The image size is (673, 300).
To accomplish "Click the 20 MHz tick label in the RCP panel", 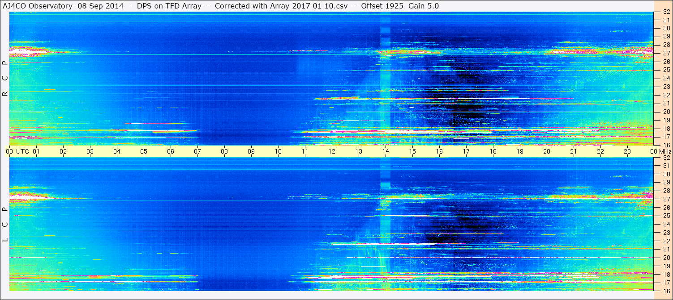I will pyautogui.click(x=666, y=112).
